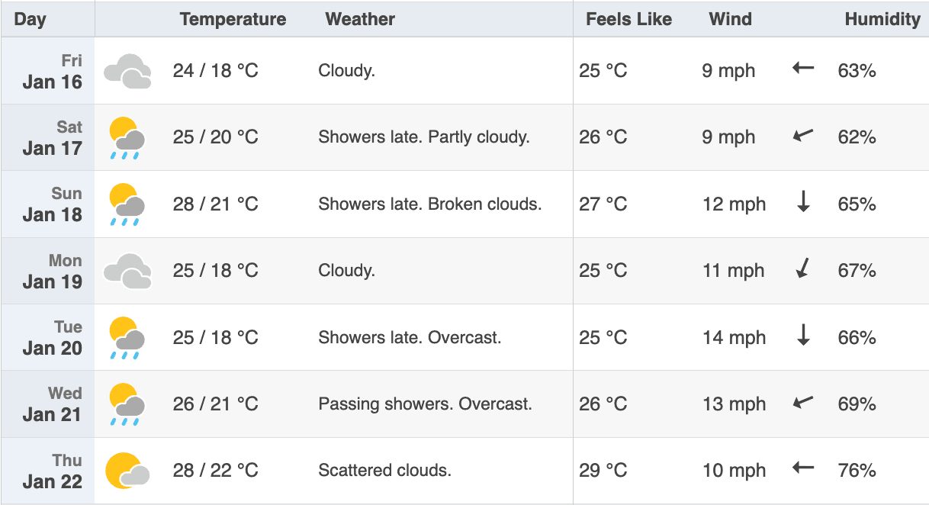Click the passing showers icon for Wed Jan 21
Screen dimensions: 929x505
pos(127,404)
